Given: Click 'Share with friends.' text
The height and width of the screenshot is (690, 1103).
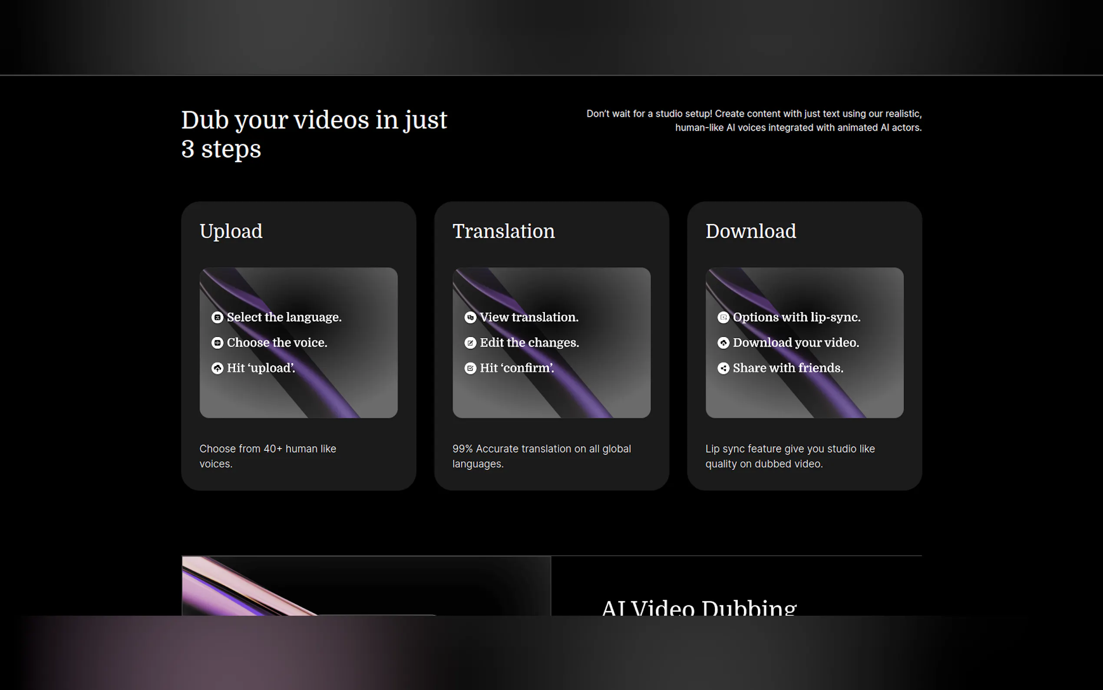Looking at the screenshot, I should click(788, 368).
